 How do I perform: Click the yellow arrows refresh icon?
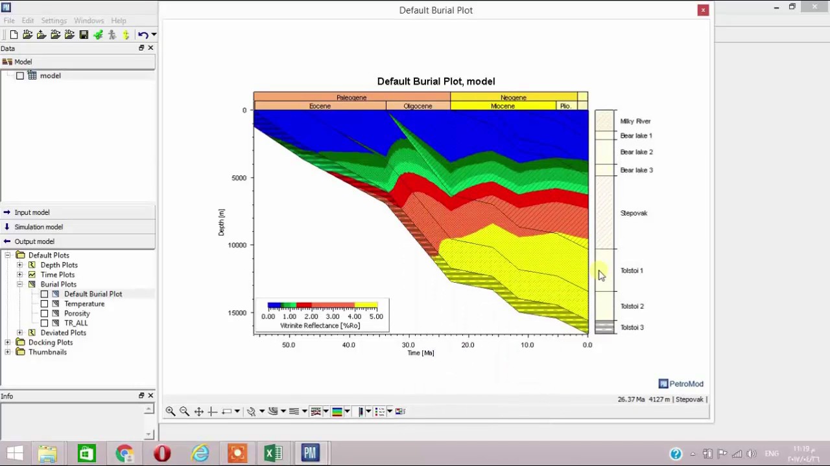126,35
